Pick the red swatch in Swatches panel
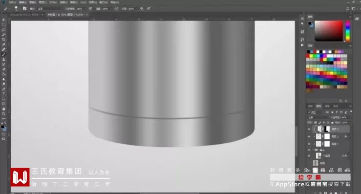 [x=308, y=56]
